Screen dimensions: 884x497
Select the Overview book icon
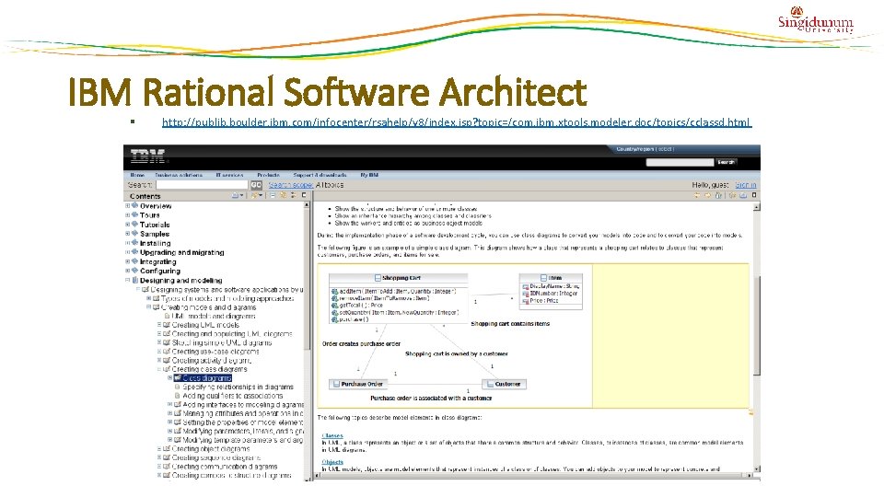(x=134, y=205)
